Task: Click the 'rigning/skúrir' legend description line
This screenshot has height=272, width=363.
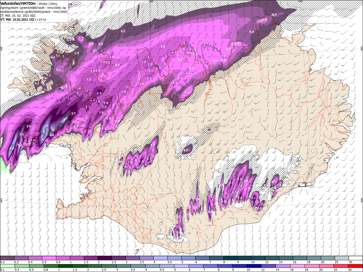Action: tap(33, 7)
